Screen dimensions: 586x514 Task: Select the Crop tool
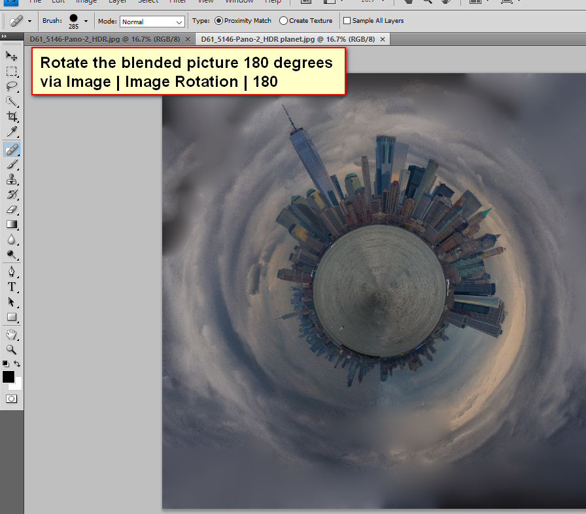point(12,116)
